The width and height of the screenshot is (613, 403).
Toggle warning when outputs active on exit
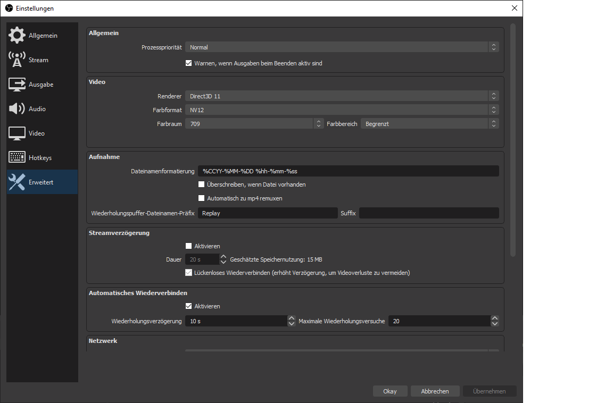189,63
